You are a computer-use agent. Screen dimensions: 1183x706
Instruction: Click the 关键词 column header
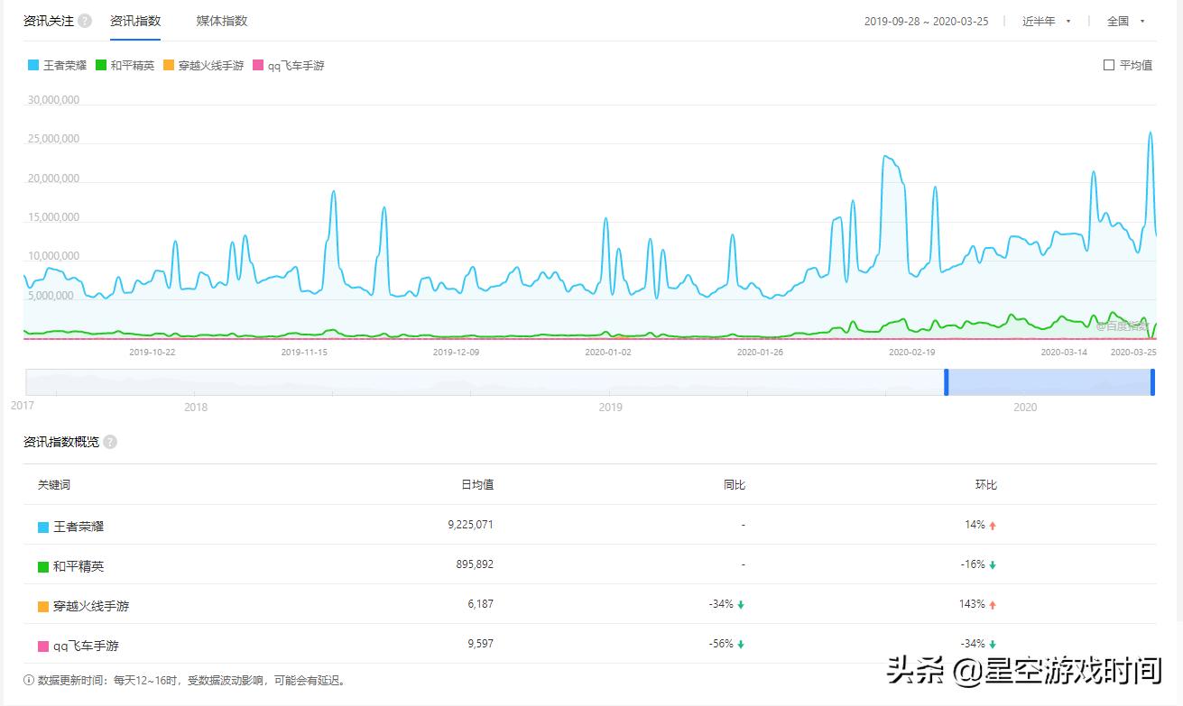point(54,485)
